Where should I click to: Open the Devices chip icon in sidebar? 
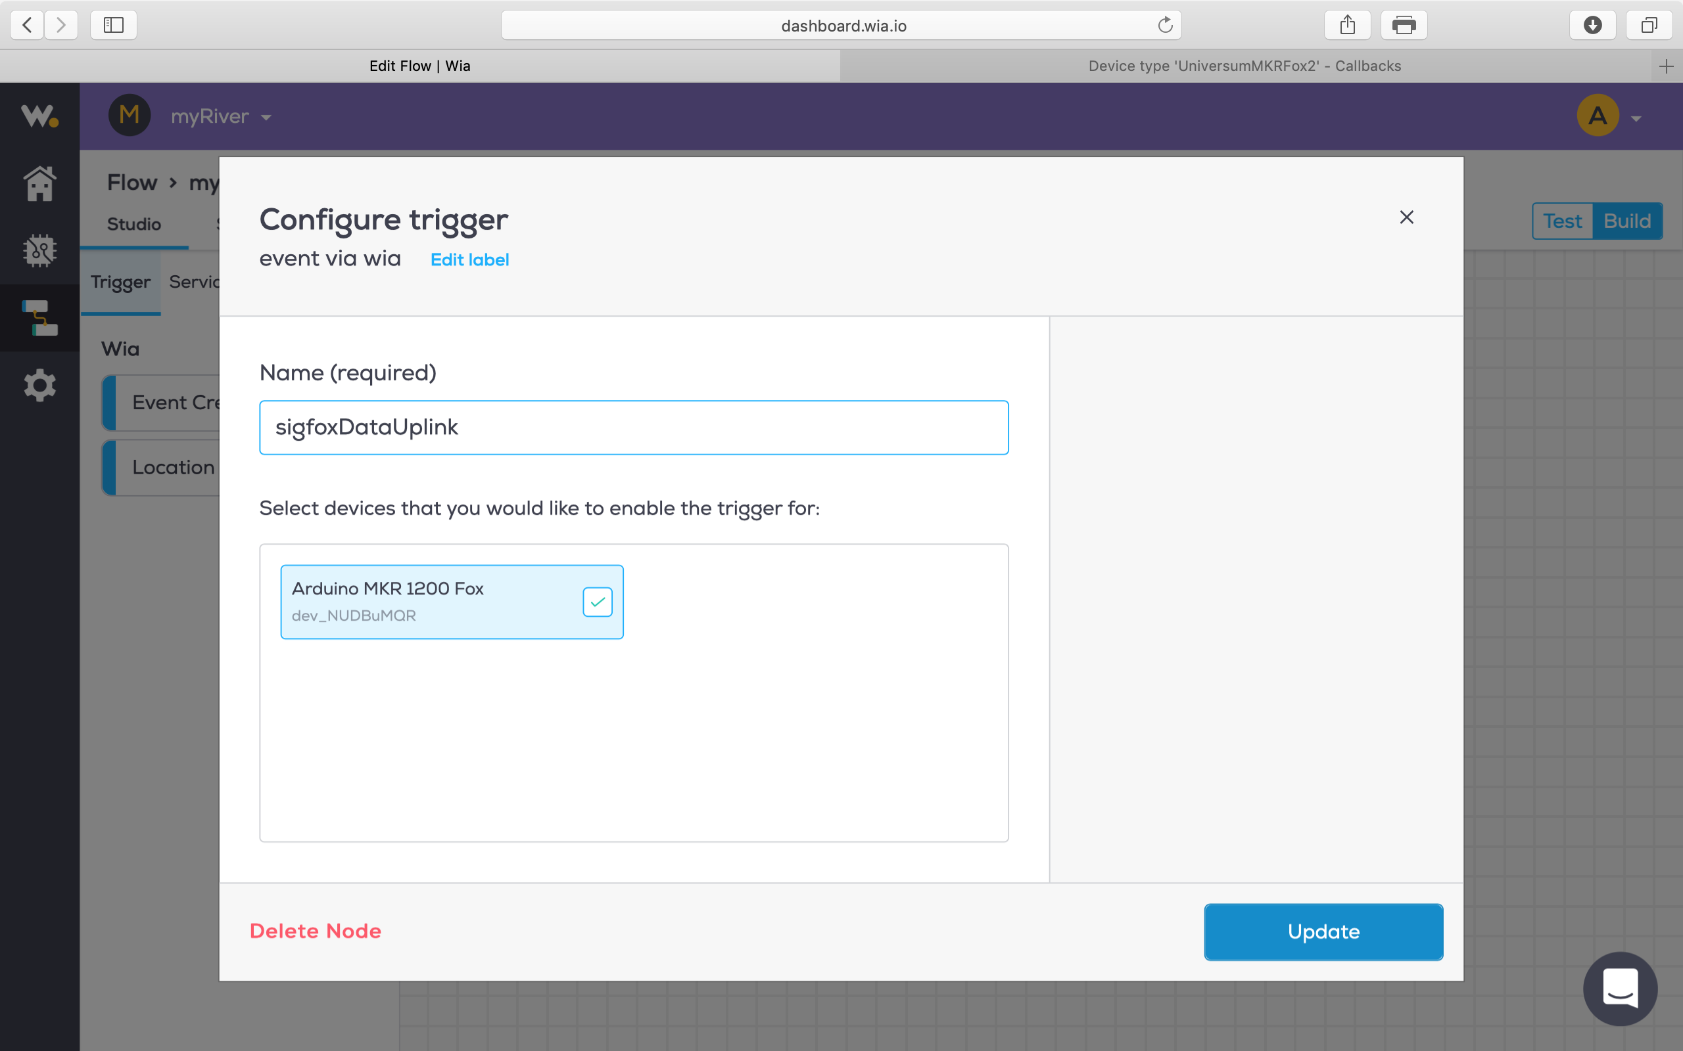[x=39, y=250]
